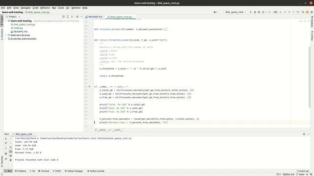Viewport: 314px width, 176px height.
Task: Click script path link in Run output
Action: [86, 138]
